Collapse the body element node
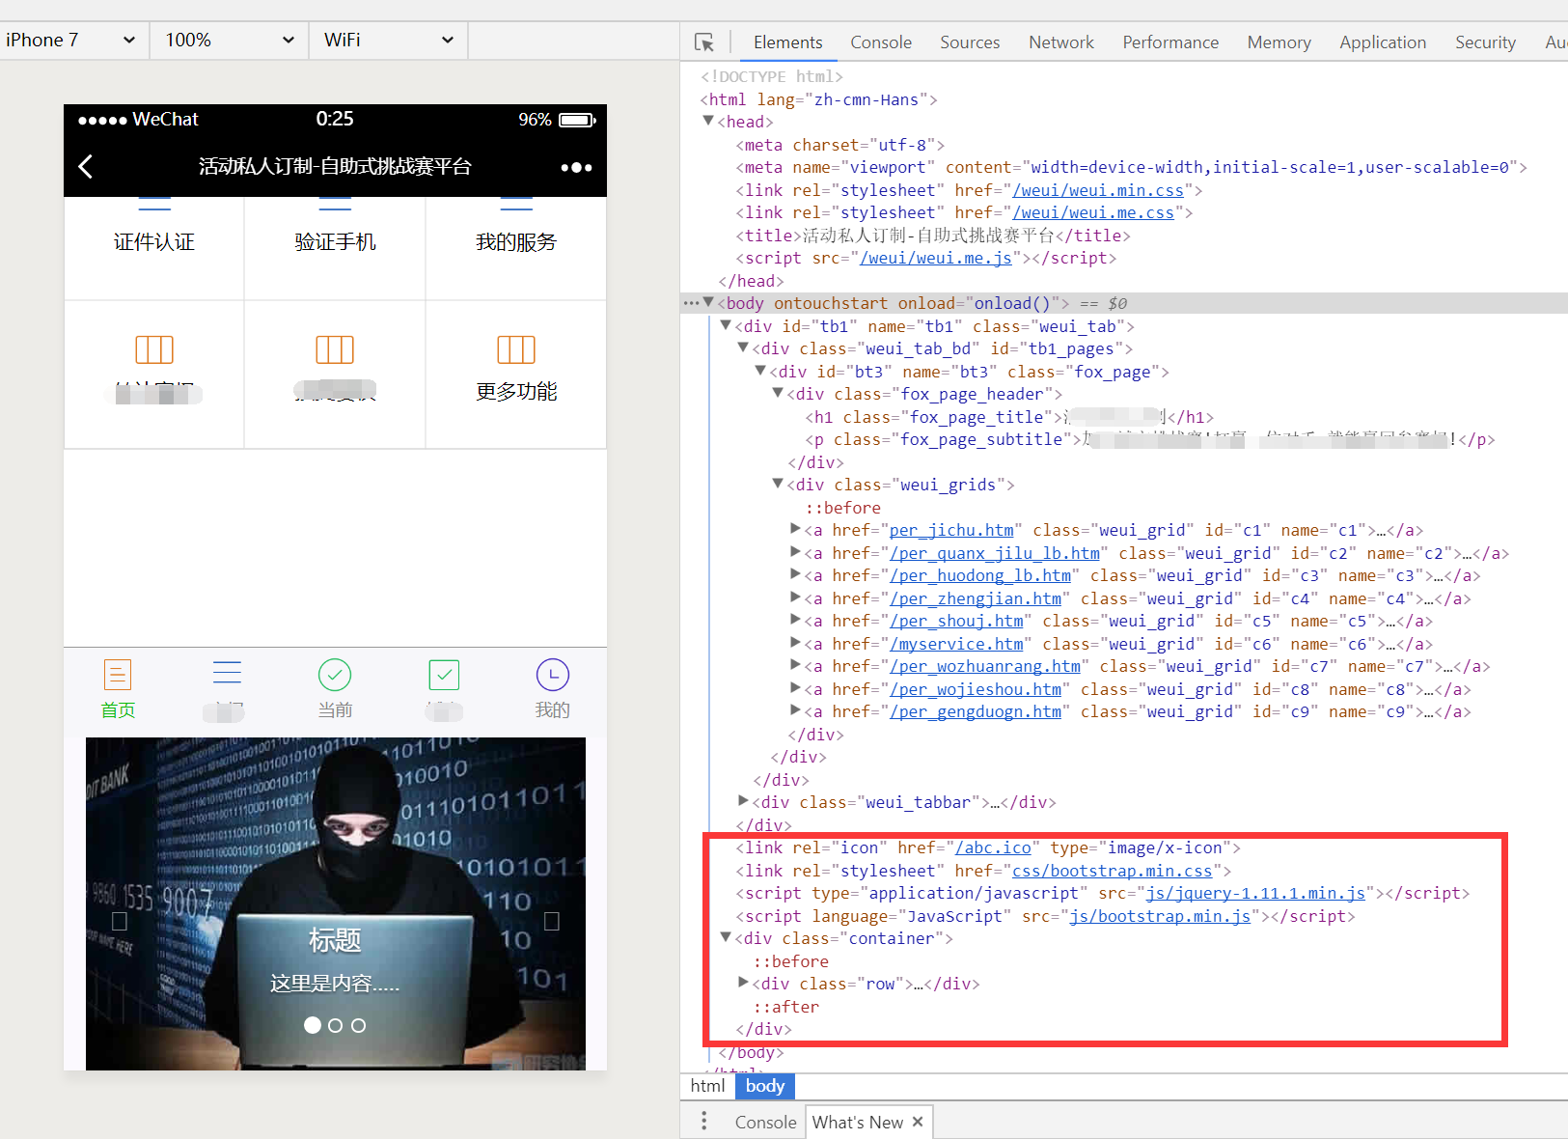The image size is (1568, 1139). coord(708,303)
